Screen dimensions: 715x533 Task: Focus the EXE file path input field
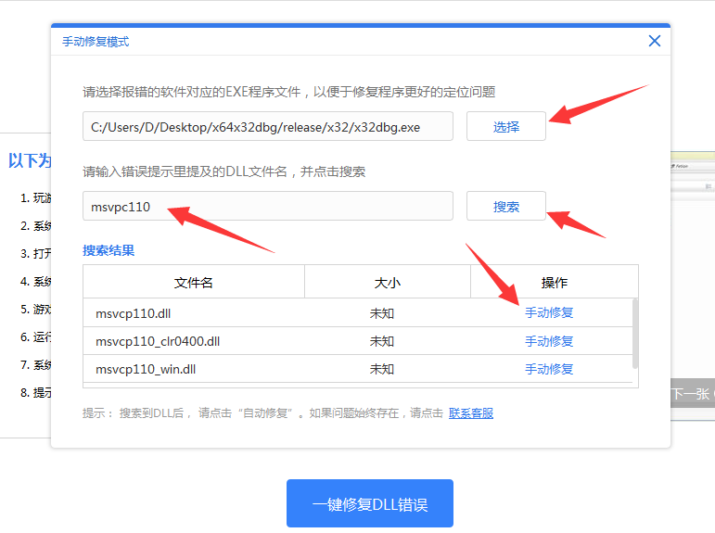[x=268, y=126]
